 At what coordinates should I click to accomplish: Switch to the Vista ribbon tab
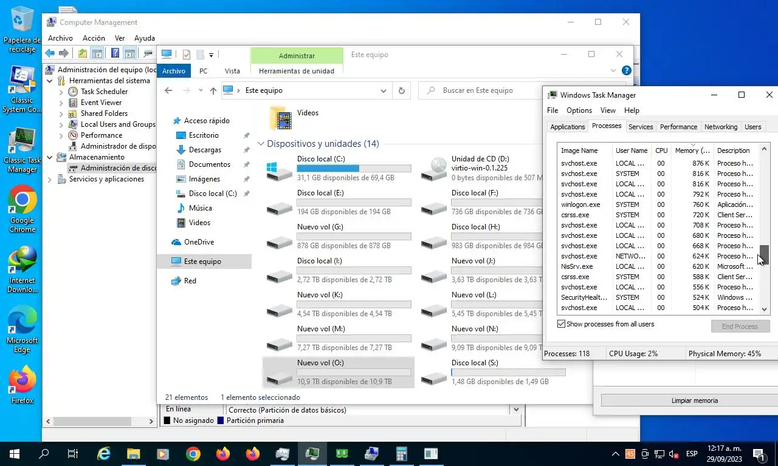pos(232,71)
